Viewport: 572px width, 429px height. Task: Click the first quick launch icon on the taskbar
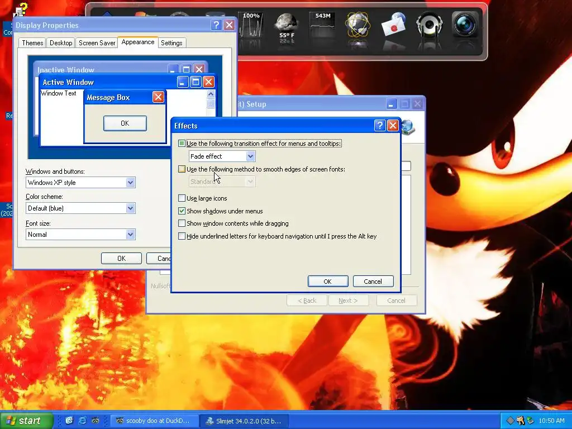click(69, 420)
